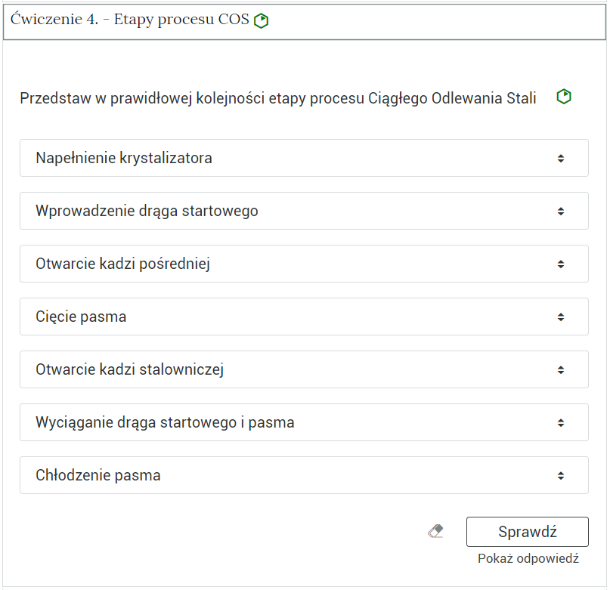Viewport: 610px width, 590px height.
Task: Click the green play icon beside the exercise title
Action: click(262, 21)
